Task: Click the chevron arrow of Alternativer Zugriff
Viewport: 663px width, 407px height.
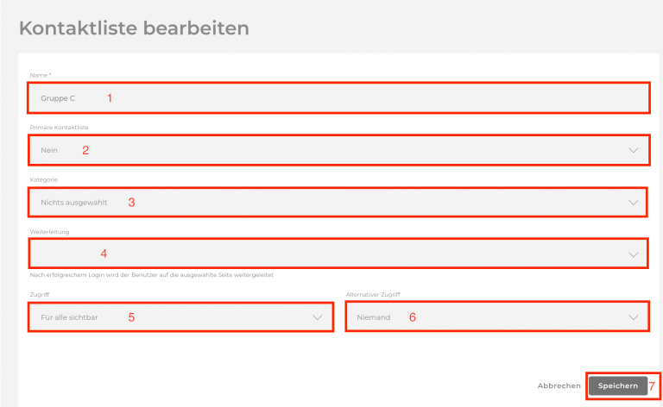Action: 635,317
